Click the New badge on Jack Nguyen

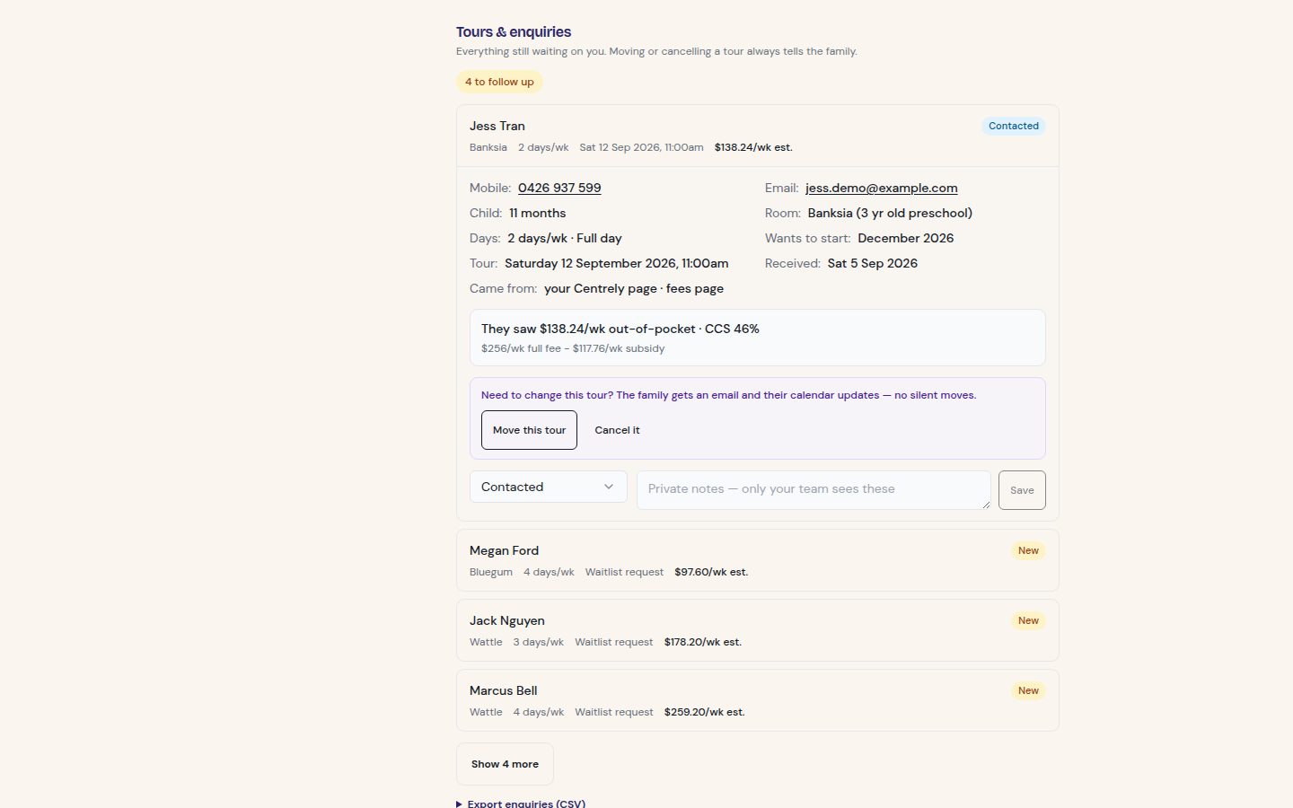pos(1028,620)
